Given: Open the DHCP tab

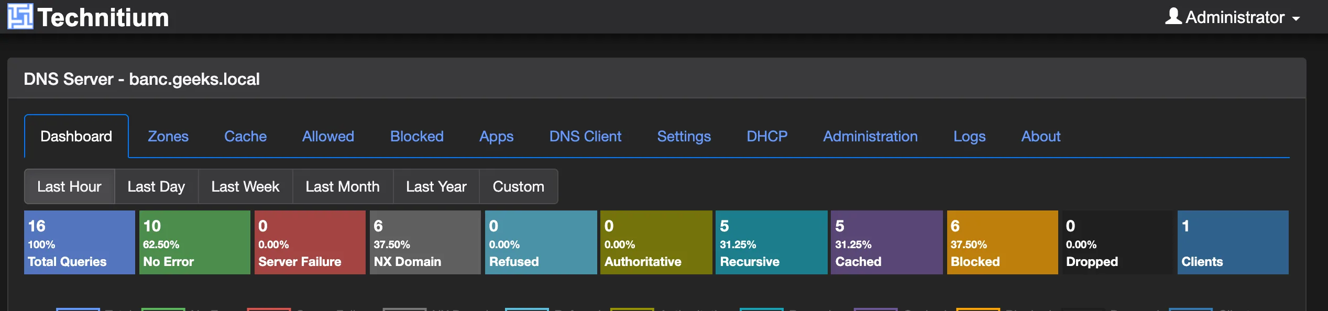Looking at the screenshot, I should (767, 136).
